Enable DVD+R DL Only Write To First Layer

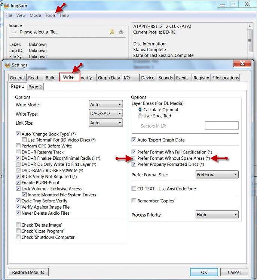18,164
